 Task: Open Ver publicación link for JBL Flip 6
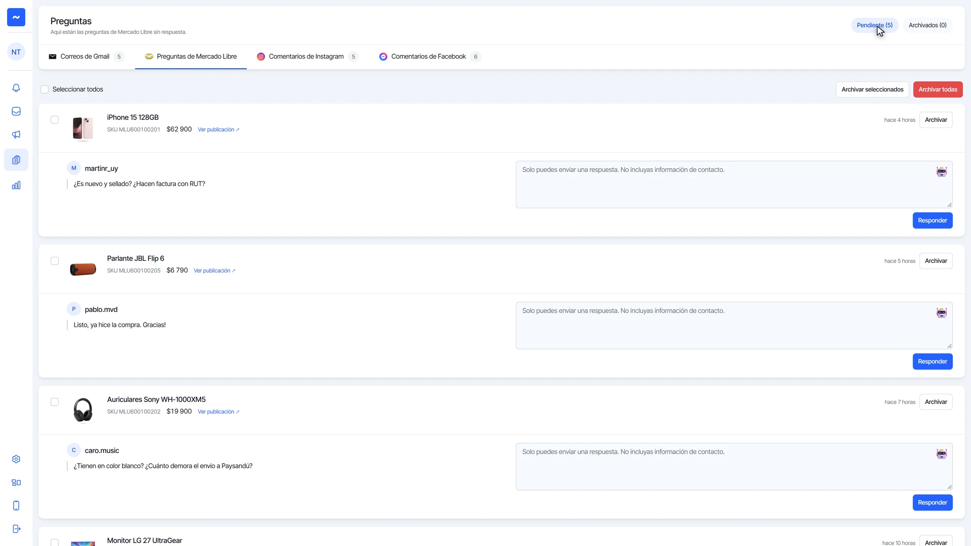pyautogui.click(x=214, y=271)
